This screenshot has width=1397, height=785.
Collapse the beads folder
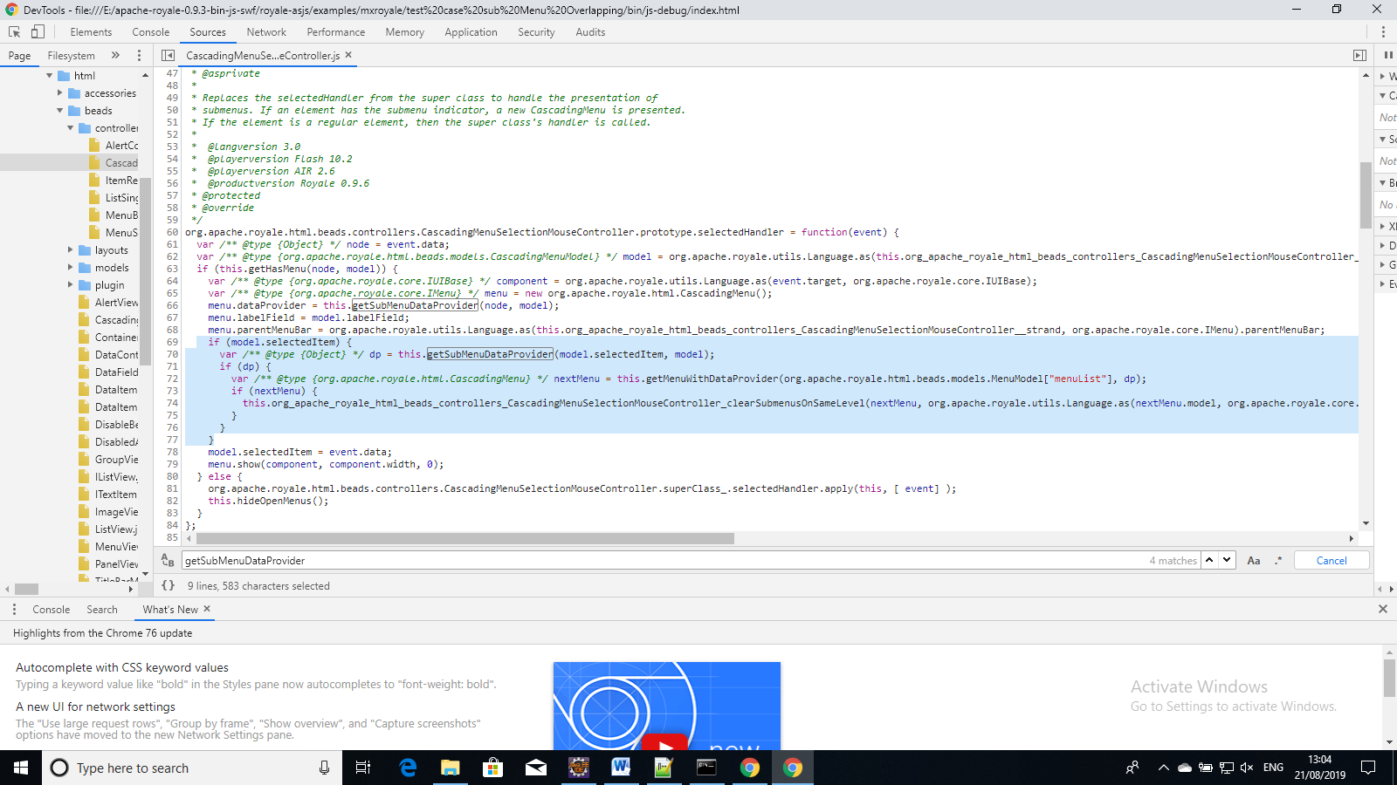point(60,111)
